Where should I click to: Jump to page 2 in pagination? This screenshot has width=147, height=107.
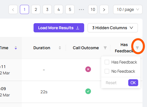[36, 9]
